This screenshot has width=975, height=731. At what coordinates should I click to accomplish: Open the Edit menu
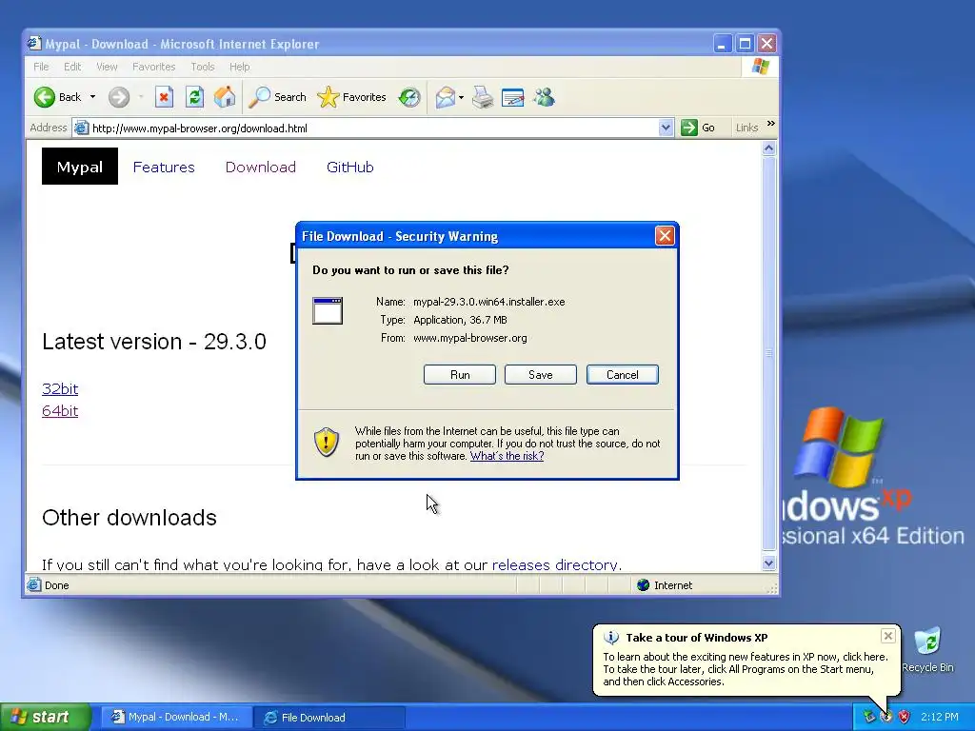pyautogui.click(x=72, y=67)
